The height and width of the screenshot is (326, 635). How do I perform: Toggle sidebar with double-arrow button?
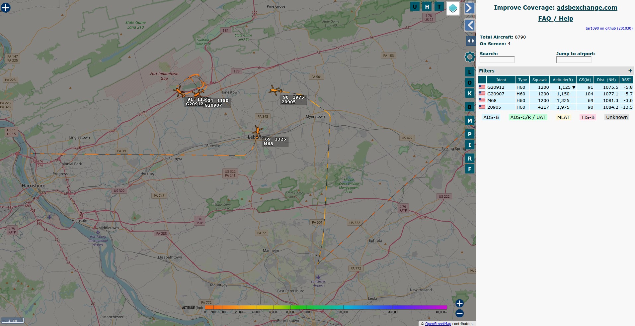click(x=471, y=41)
